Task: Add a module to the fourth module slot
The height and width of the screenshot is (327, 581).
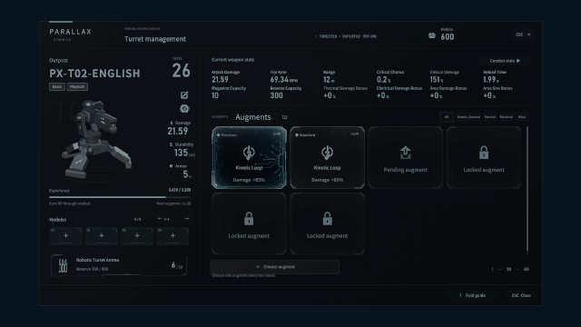Action: pyautogui.click(x=172, y=236)
